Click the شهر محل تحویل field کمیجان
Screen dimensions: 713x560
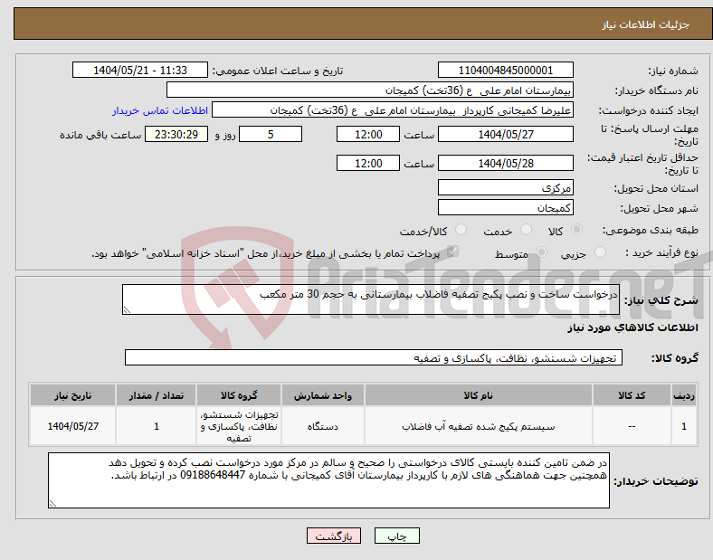click(505, 207)
